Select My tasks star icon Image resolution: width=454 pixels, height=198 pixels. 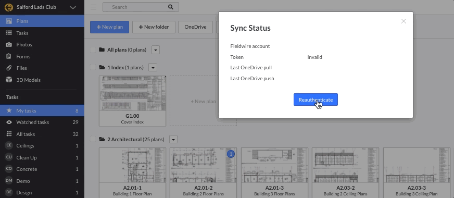point(9,110)
